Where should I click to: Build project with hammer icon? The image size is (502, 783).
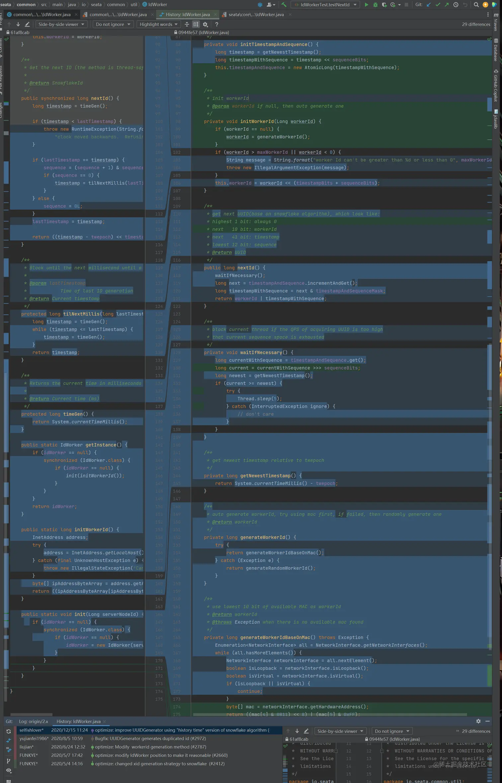point(284,5)
